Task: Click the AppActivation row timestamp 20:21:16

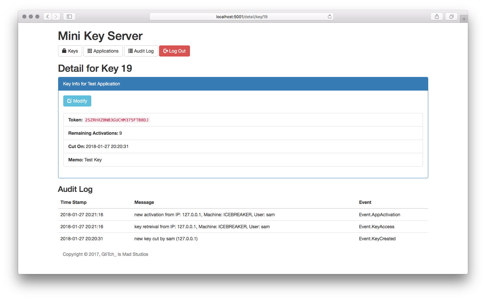Action: [82, 215]
